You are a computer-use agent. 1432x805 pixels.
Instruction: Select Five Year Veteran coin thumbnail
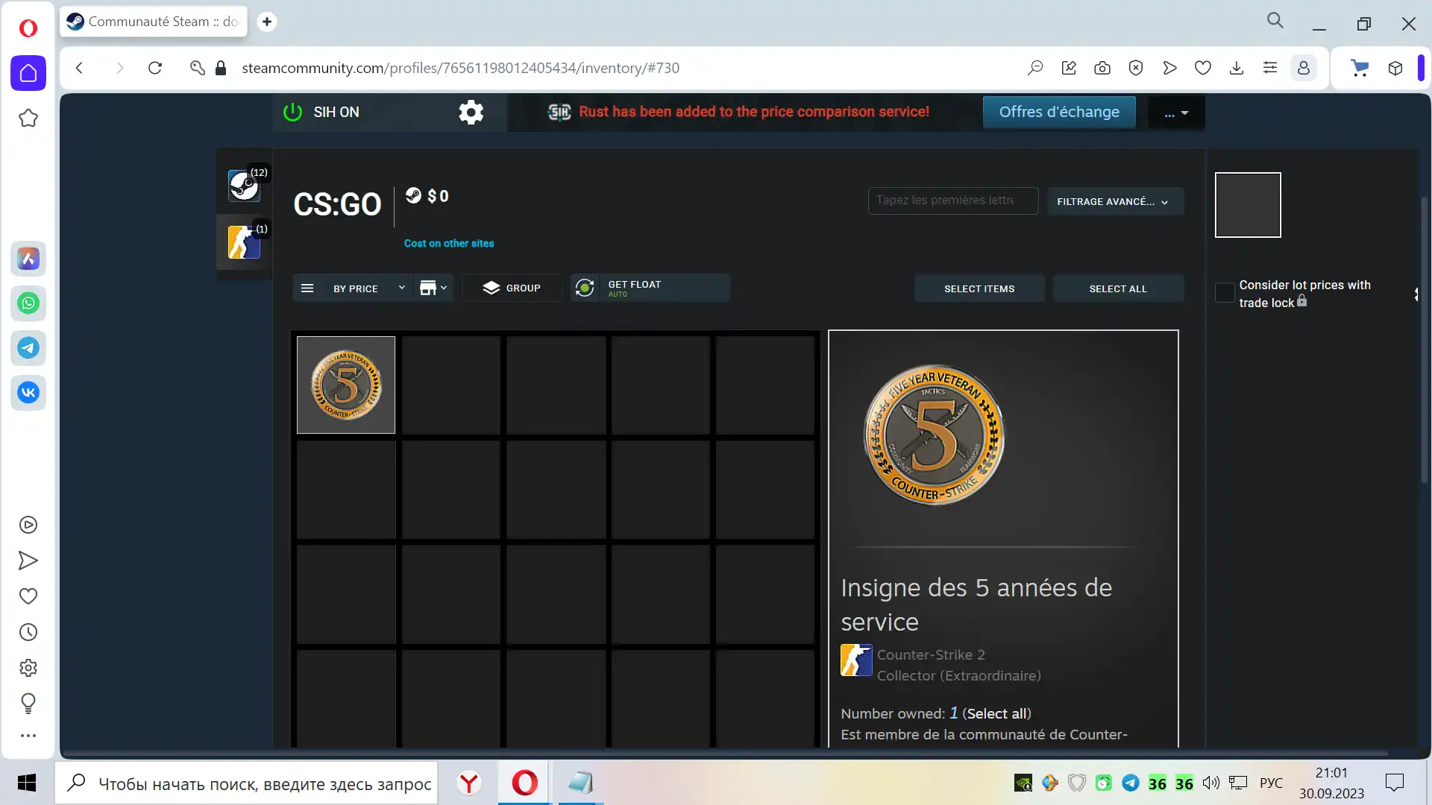click(x=346, y=385)
